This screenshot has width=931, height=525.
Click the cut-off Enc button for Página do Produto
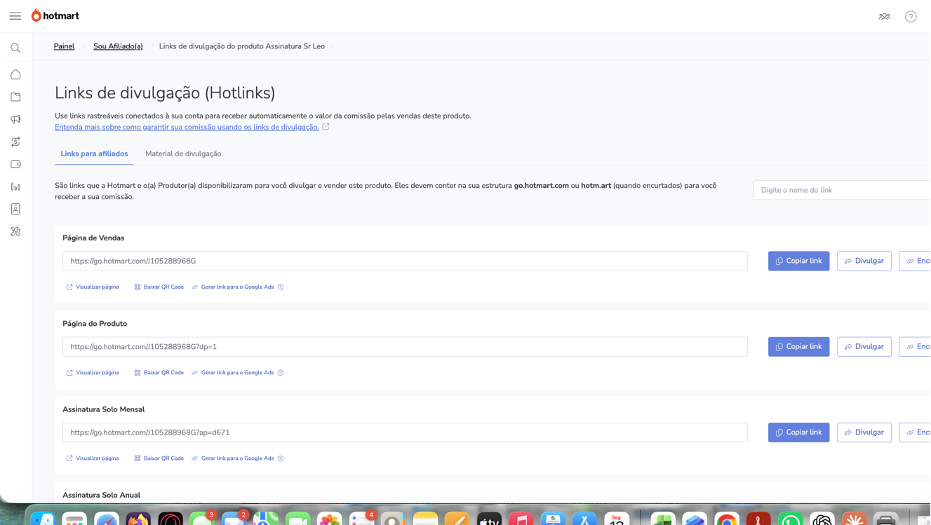pos(916,346)
